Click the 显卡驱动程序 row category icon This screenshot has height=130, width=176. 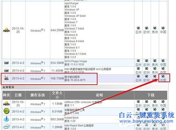pos(6,78)
